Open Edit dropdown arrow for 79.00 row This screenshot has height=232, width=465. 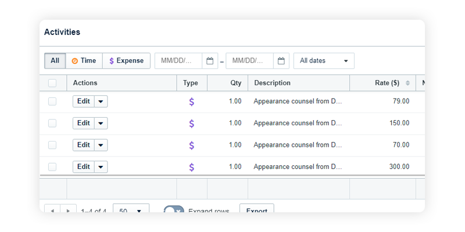click(101, 101)
